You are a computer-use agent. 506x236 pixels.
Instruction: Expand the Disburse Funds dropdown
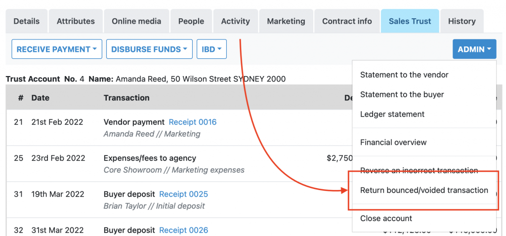(x=149, y=49)
